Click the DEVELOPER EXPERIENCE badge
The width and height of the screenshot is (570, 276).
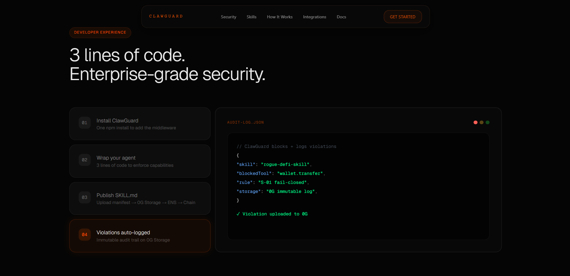coord(100,32)
